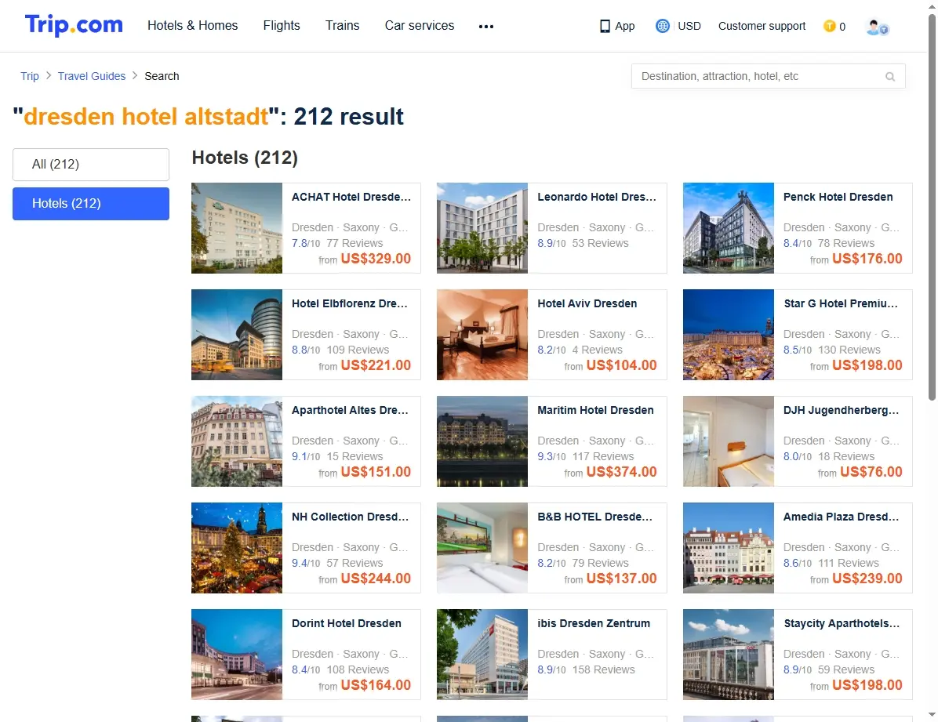Open NH Collection Dresden photo
938x722 pixels.
(x=236, y=547)
